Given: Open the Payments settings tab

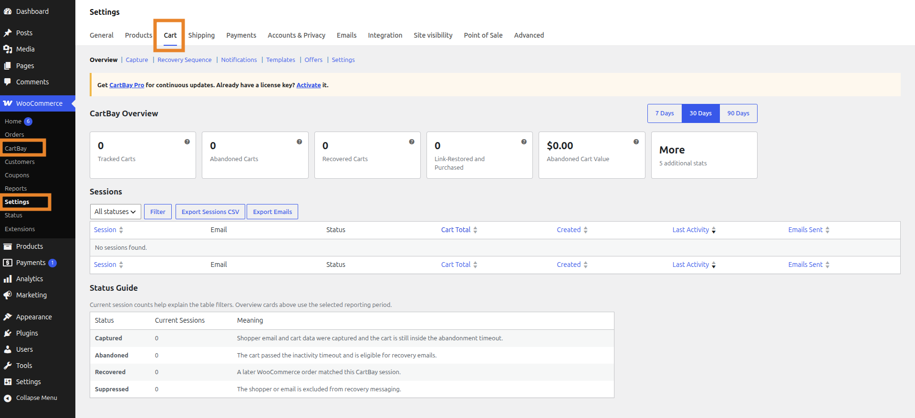Looking at the screenshot, I should [x=241, y=35].
